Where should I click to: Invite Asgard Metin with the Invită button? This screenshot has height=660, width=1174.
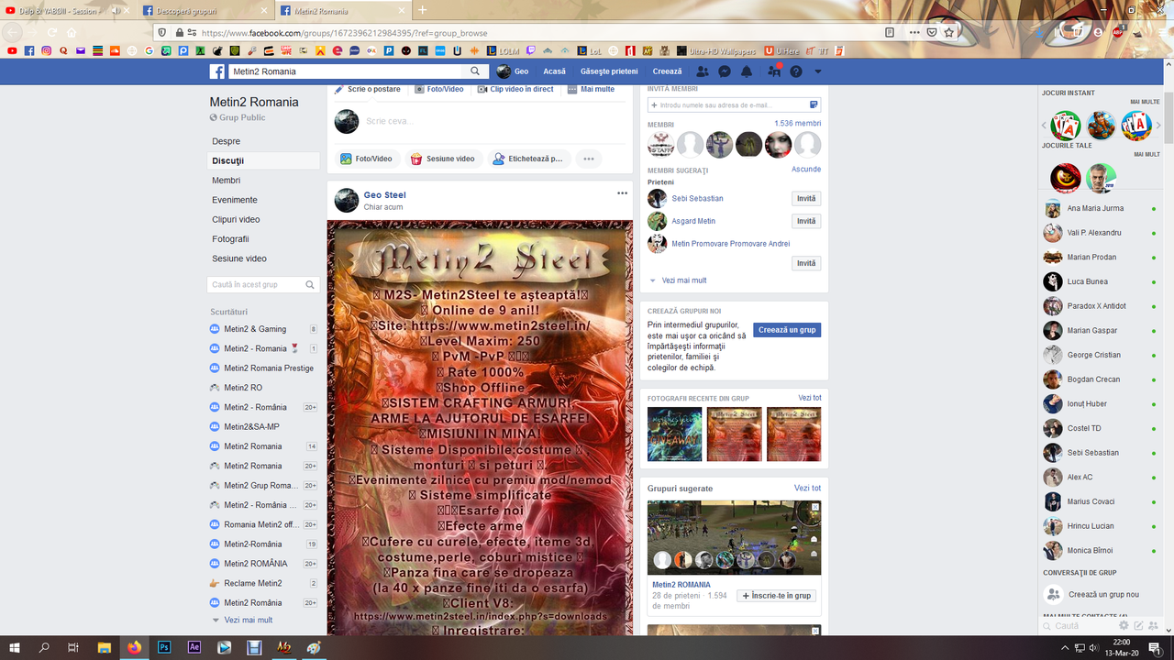(806, 221)
